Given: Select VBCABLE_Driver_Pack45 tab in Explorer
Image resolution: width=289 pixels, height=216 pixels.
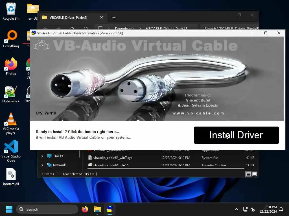Looking at the screenshot, I should [68, 18].
